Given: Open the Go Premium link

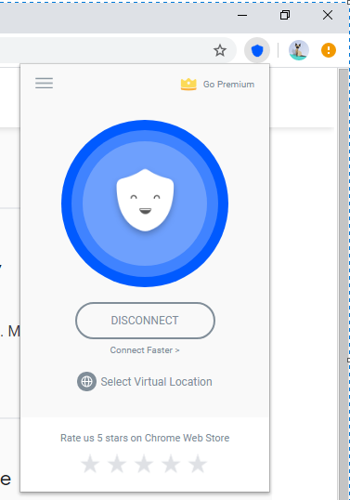Looking at the screenshot, I should click(228, 85).
